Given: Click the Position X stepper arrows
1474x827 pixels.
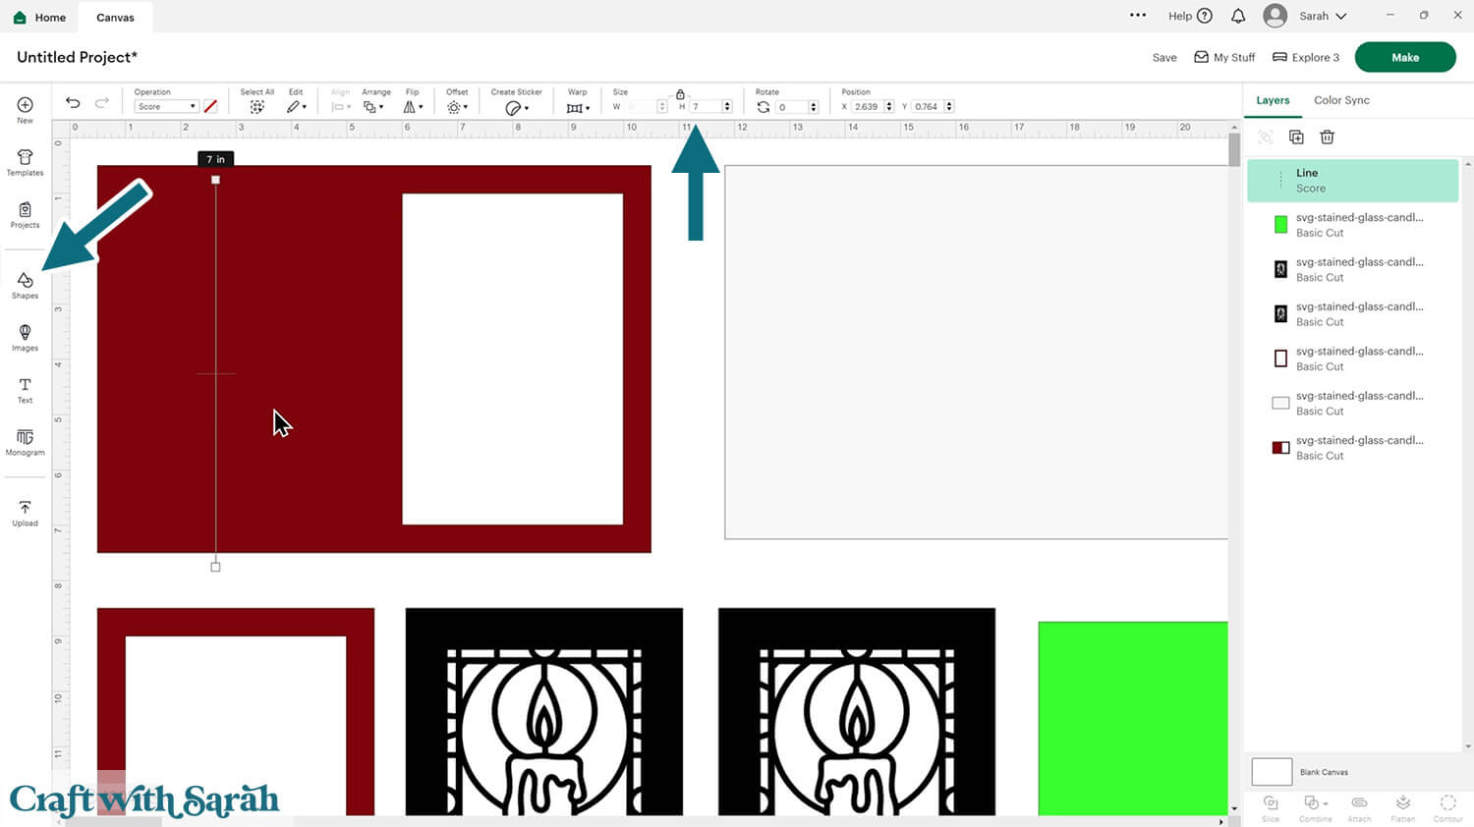Looking at the screenshot, I should point(889,107).
